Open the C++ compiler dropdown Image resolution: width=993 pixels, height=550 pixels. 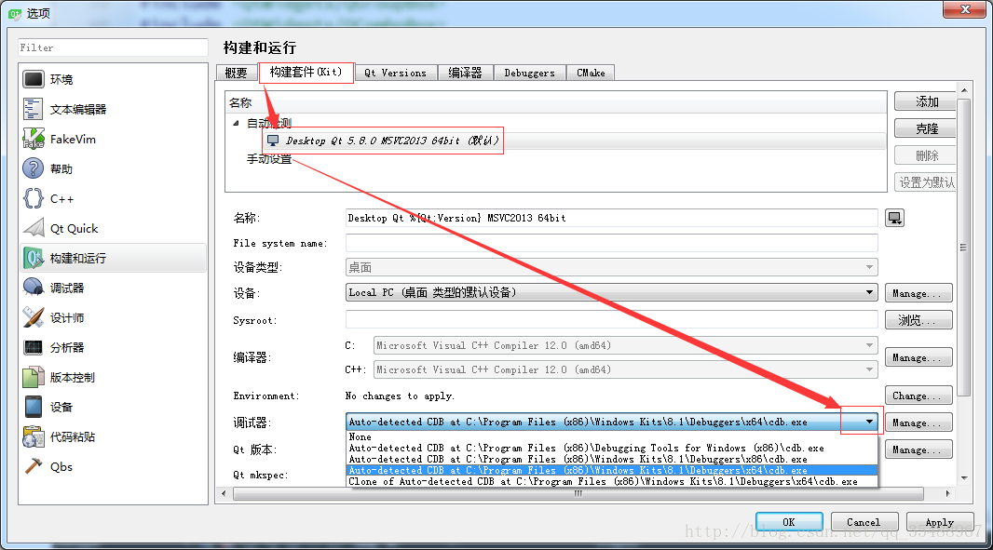pyautogui.click(x=626, y=369)
